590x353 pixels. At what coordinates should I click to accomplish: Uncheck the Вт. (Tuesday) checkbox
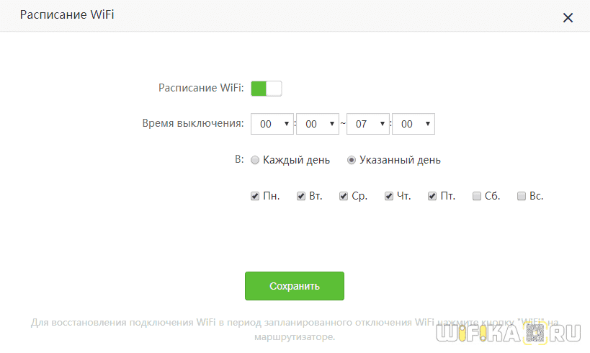(x=301, y=196)
